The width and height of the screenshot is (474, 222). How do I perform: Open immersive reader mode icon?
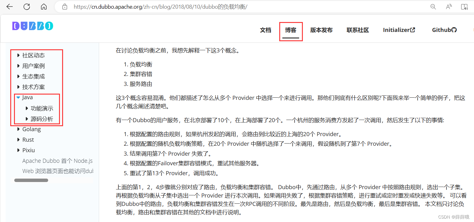(x=464, y=7)
